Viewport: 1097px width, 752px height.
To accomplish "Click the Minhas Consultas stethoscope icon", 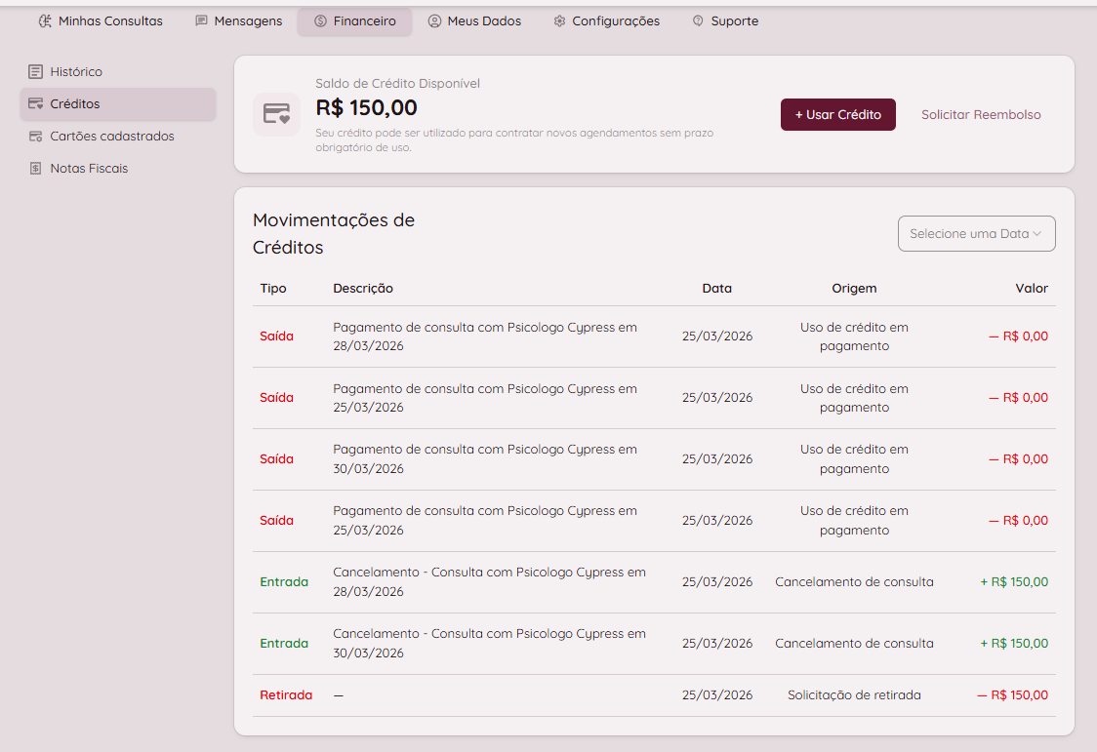I will tap(45, 20).
